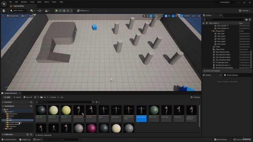The height and width of the screenshot is (142, 253).
Task: Activate the select objects tool in viewport
Action: (144, 16)
